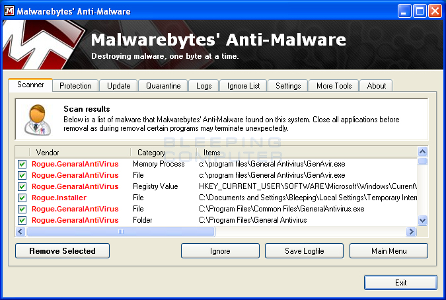
Task: Click the HKEY_CURRENT_USER registry path
Action: tap(308, 186)
